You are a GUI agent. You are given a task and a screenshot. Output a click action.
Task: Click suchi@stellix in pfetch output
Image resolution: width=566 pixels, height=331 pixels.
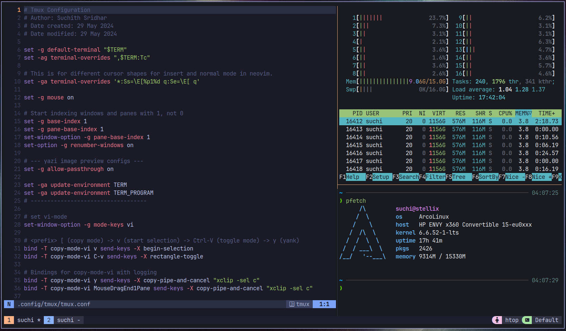pyautogui.click(x=417, y=209)
